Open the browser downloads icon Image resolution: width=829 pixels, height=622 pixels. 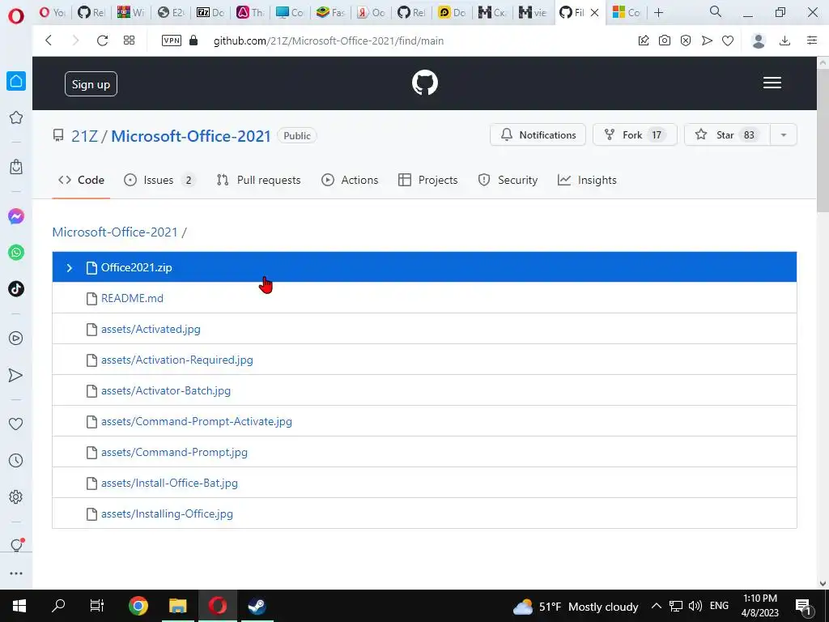point(785,40)
